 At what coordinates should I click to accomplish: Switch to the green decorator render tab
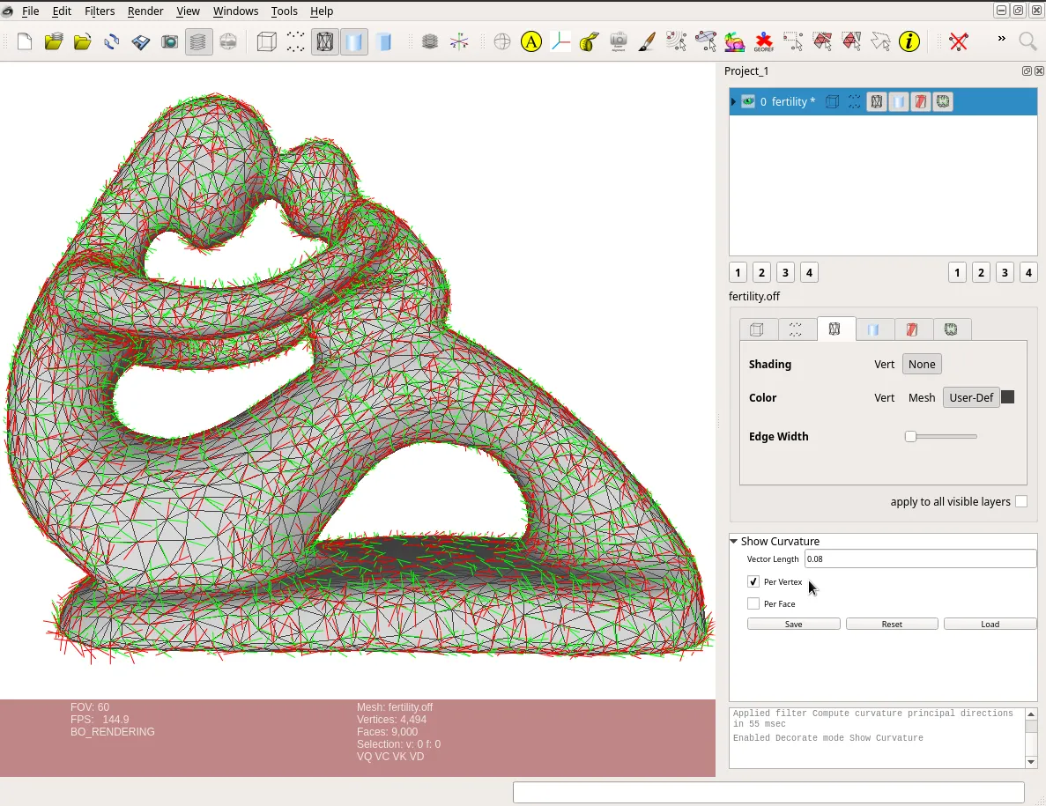pyautogui.click(x=952, y=329)
